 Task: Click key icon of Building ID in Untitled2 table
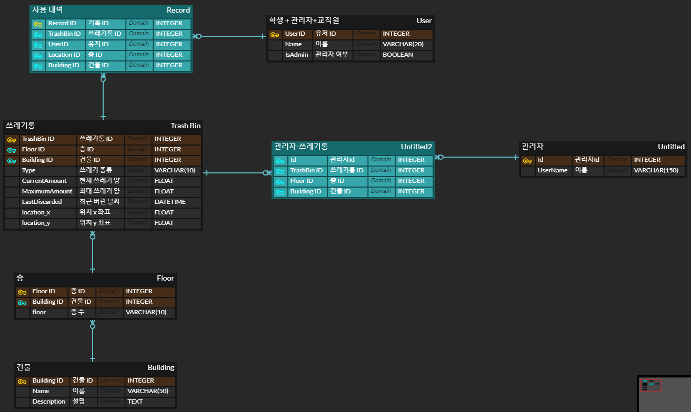(280, 192)
